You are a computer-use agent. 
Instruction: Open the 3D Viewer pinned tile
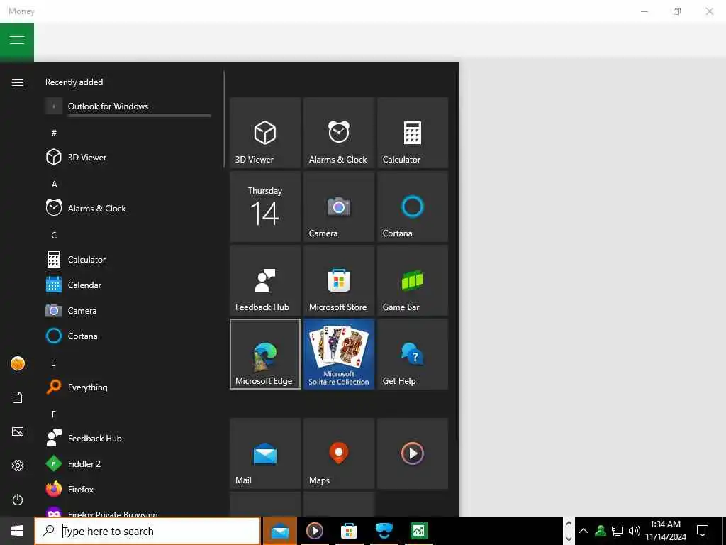coord(265,133)
